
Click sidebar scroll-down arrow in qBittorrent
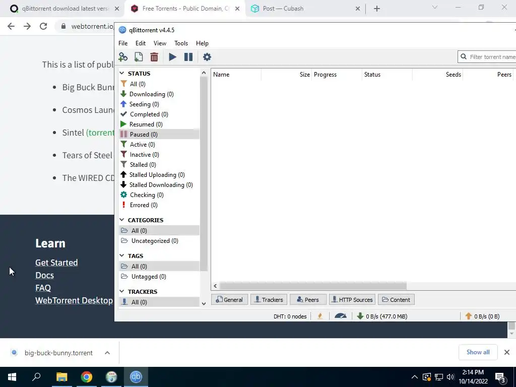tap(204, 303)
